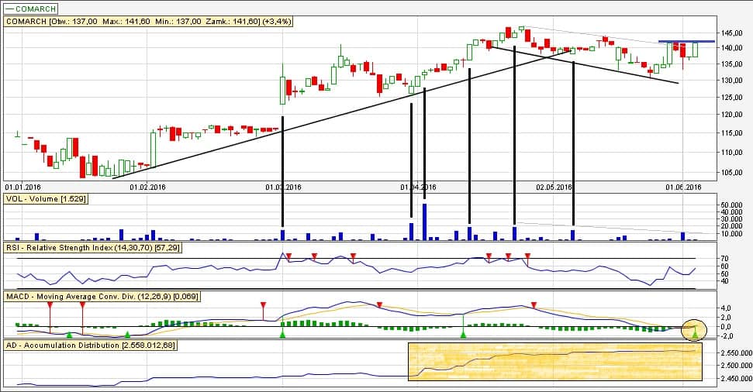Screen dimensions: 753x392
Task: Click the first red sell arrow in RSI
Action: coord(288,256)
